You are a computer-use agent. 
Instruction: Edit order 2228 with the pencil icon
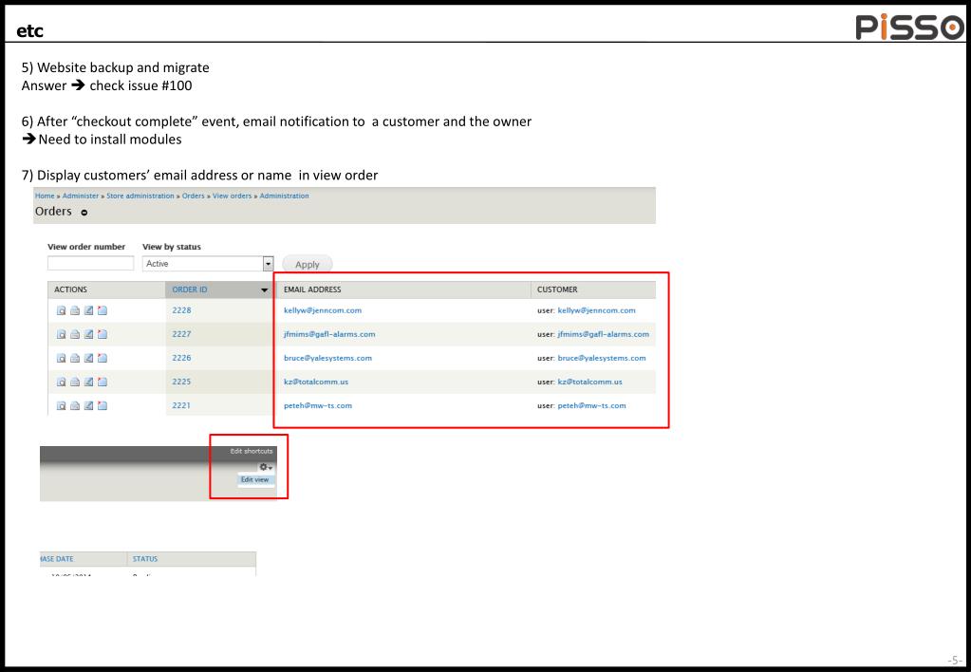(x=88, y=310)
